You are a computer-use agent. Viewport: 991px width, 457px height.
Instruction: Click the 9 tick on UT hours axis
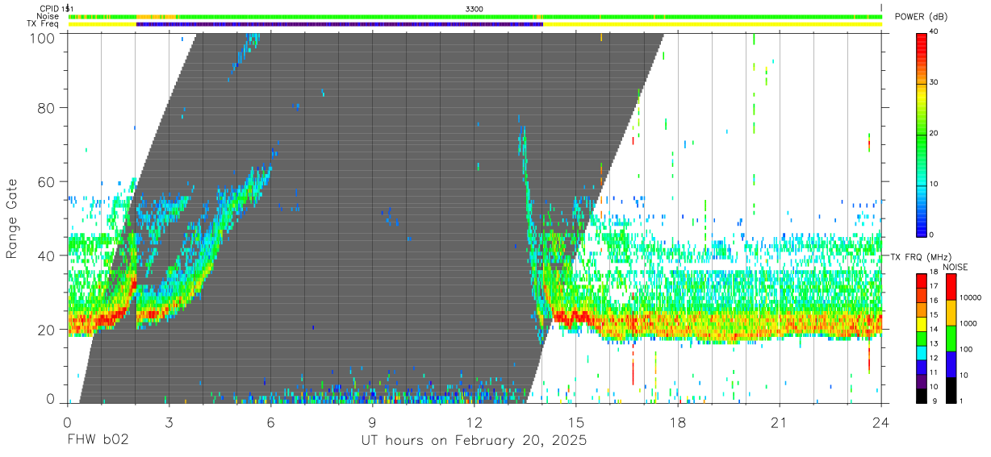pyautogui.click(x=372, y=422)
